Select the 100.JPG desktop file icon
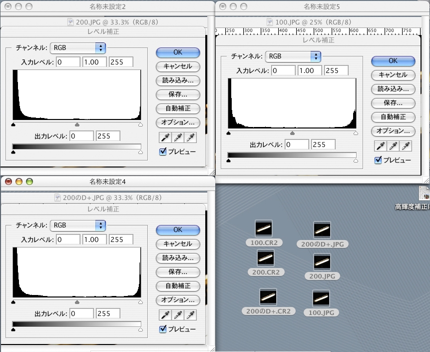Image resolution: width=430 pixels, height=352 pixels. pos(321,298)
